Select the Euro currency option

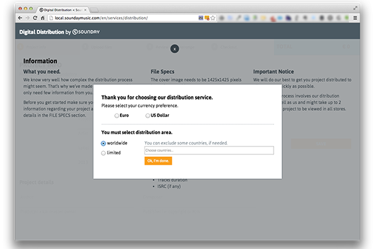(117, 115)
